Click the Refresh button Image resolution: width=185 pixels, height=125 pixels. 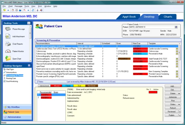click(173, 108)
